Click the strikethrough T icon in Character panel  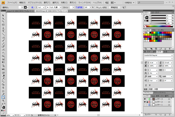click(x=150, y=85)
